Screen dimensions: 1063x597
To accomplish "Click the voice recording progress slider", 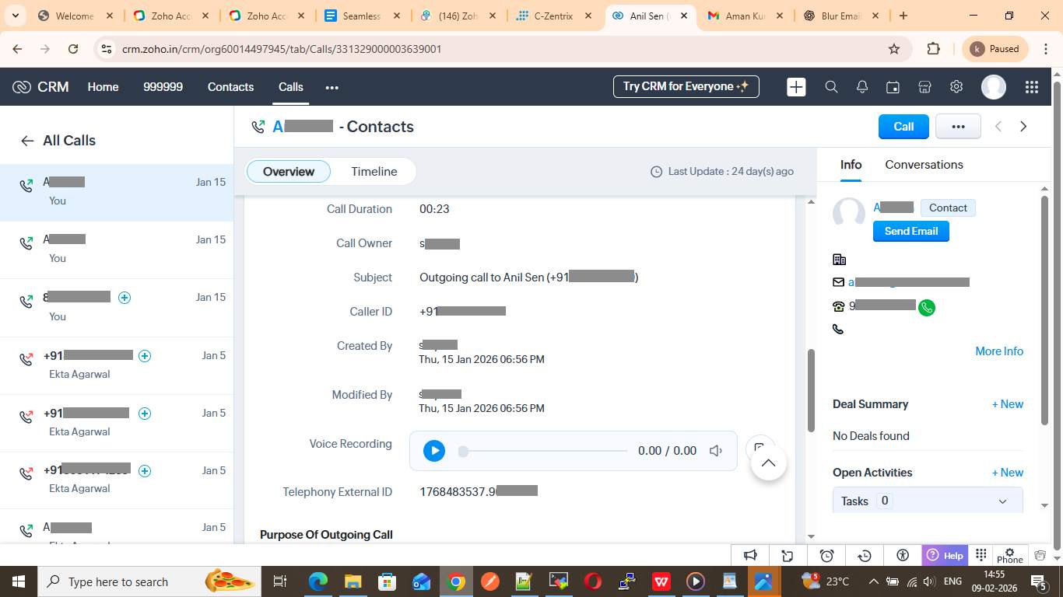I will (x=545, y=451).
